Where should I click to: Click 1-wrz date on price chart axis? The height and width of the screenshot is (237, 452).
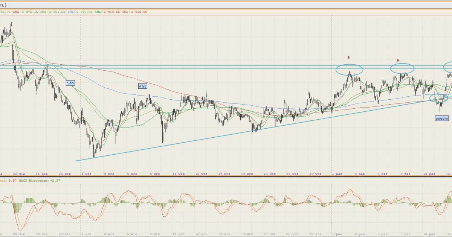[86, 174]
